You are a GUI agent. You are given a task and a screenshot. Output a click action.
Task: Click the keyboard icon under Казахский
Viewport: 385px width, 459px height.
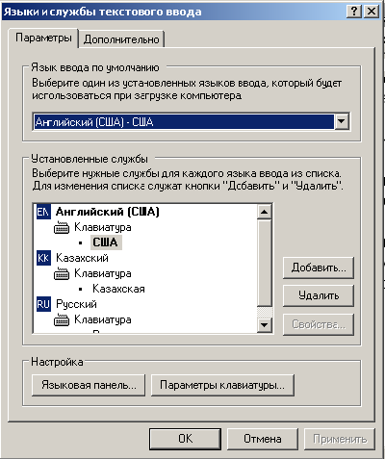tap(62, 273)
